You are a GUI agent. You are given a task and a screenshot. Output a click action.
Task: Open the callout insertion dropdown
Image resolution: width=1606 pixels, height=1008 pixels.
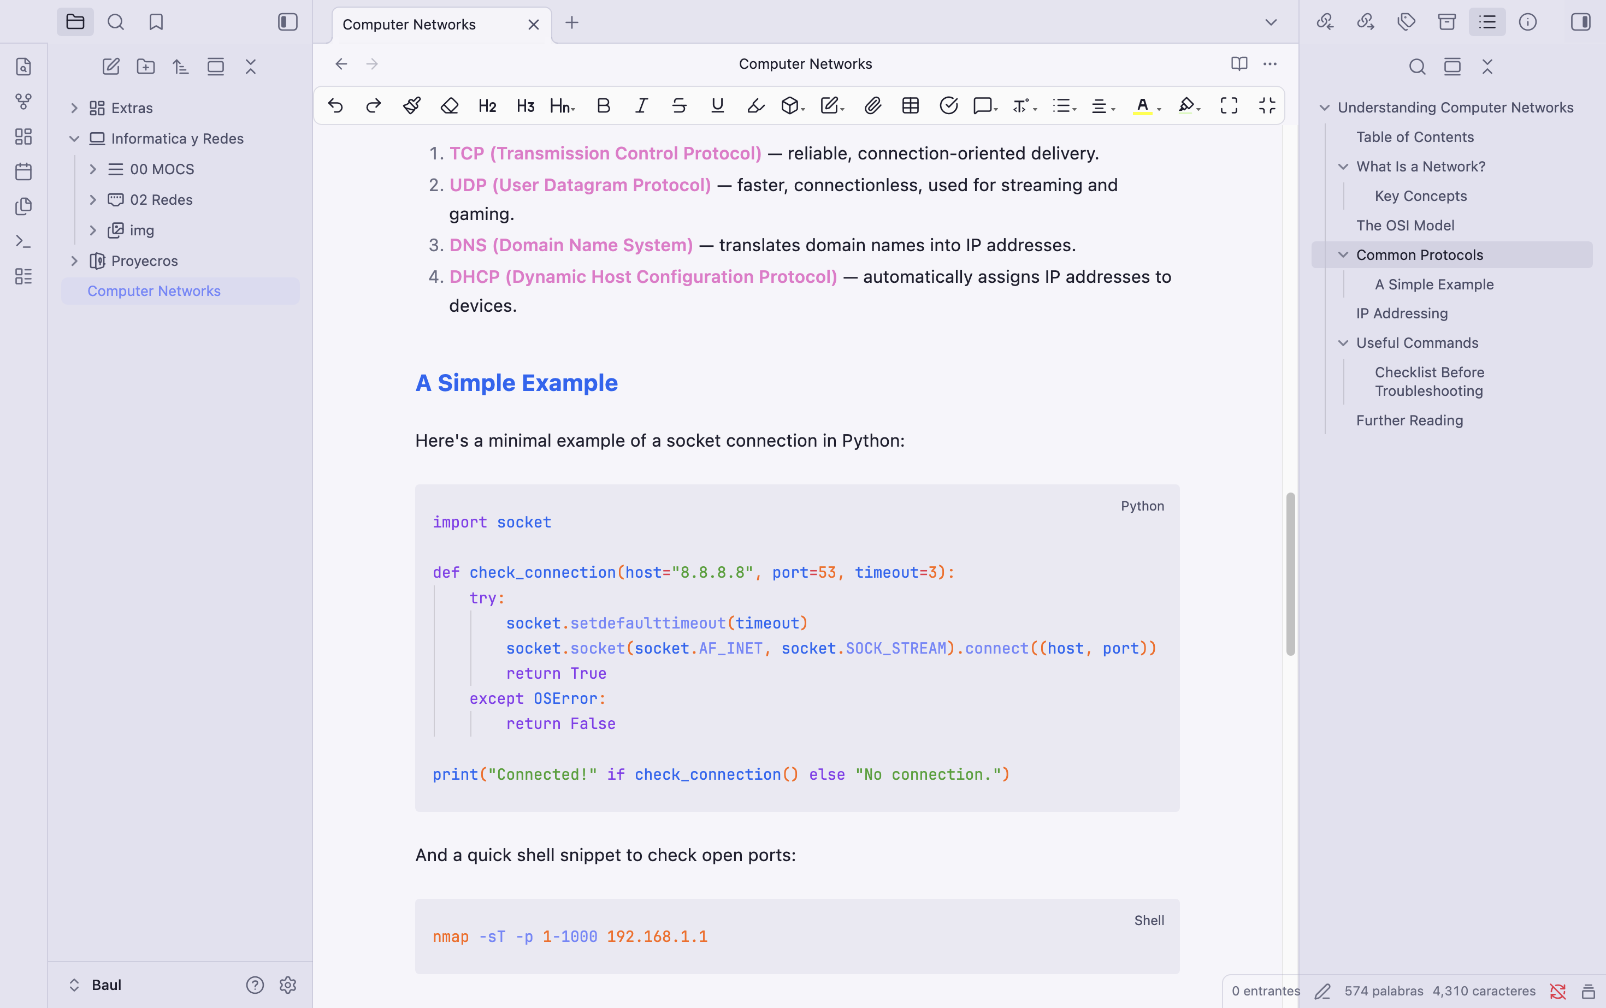pos(985,105)
